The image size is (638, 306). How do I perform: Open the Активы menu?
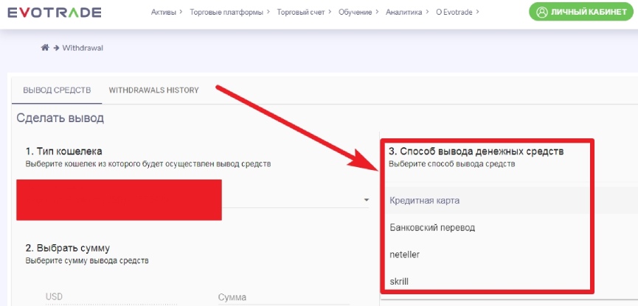point(164,13)
